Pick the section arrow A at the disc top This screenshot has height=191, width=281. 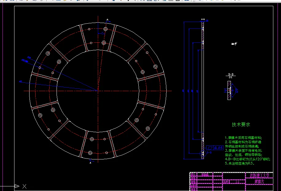108,21
